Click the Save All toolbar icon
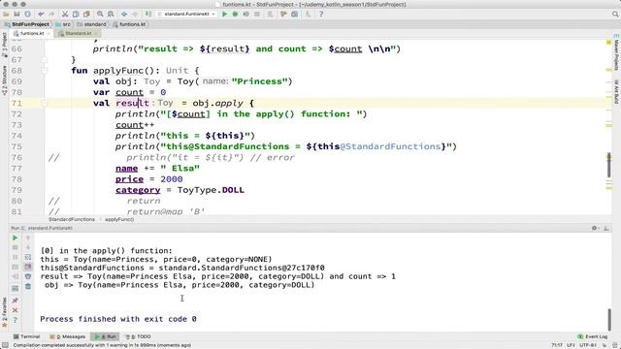This screenshot has height=349, width=621. point(16,15)
